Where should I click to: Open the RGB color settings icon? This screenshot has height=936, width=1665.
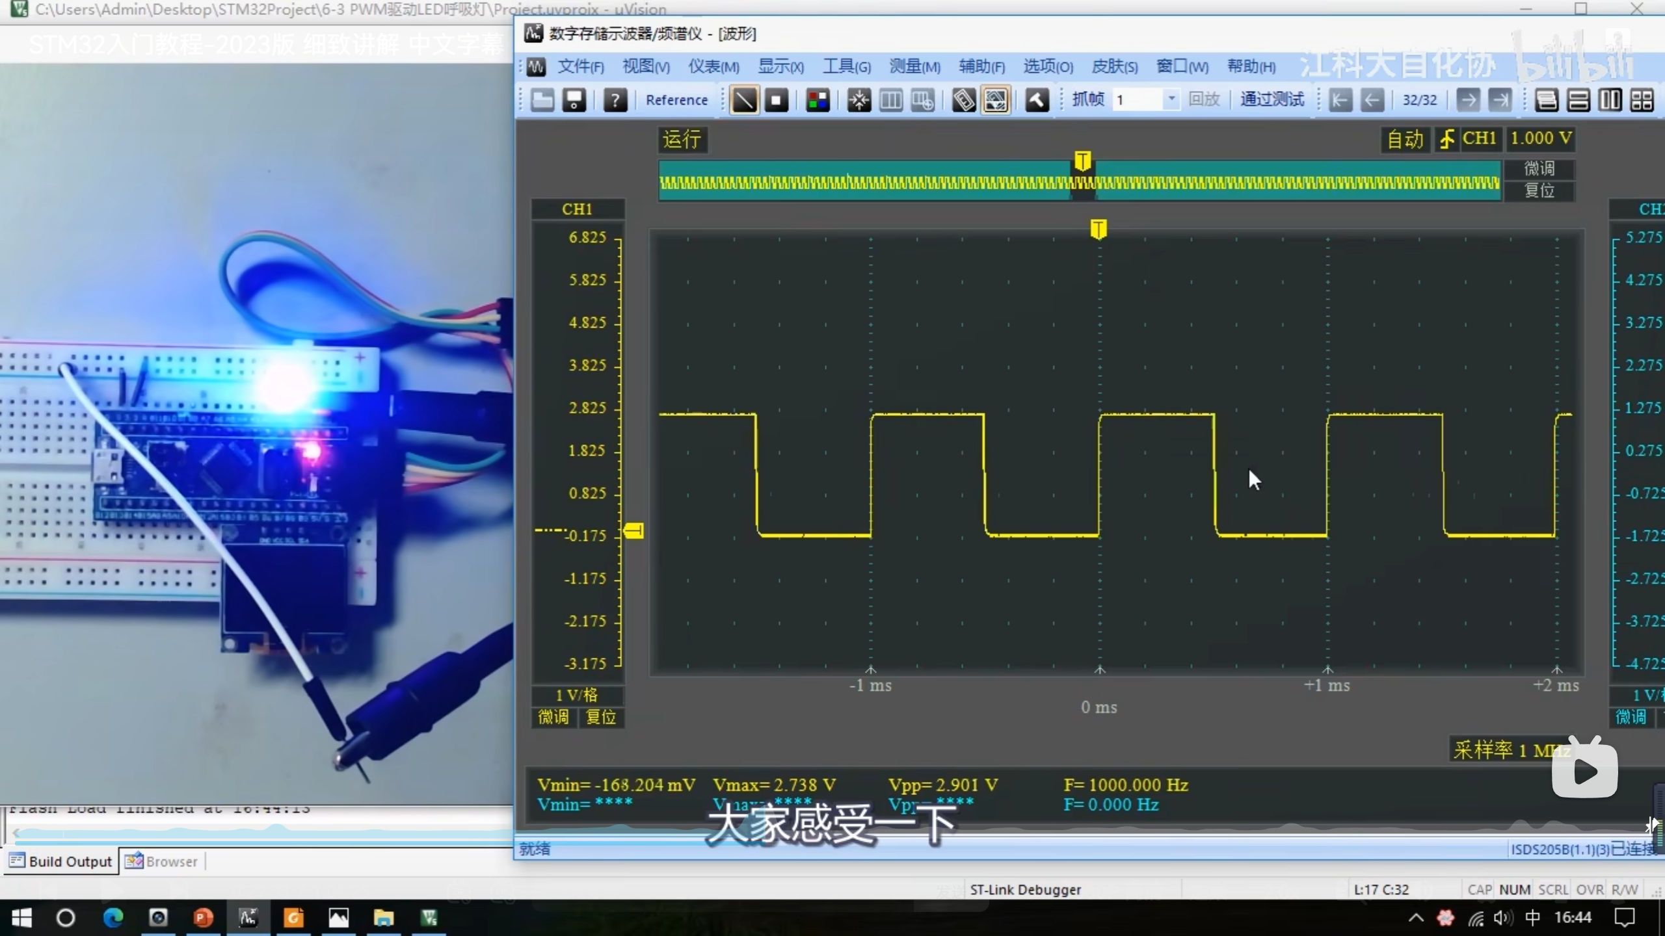click(x=818, y=100)
